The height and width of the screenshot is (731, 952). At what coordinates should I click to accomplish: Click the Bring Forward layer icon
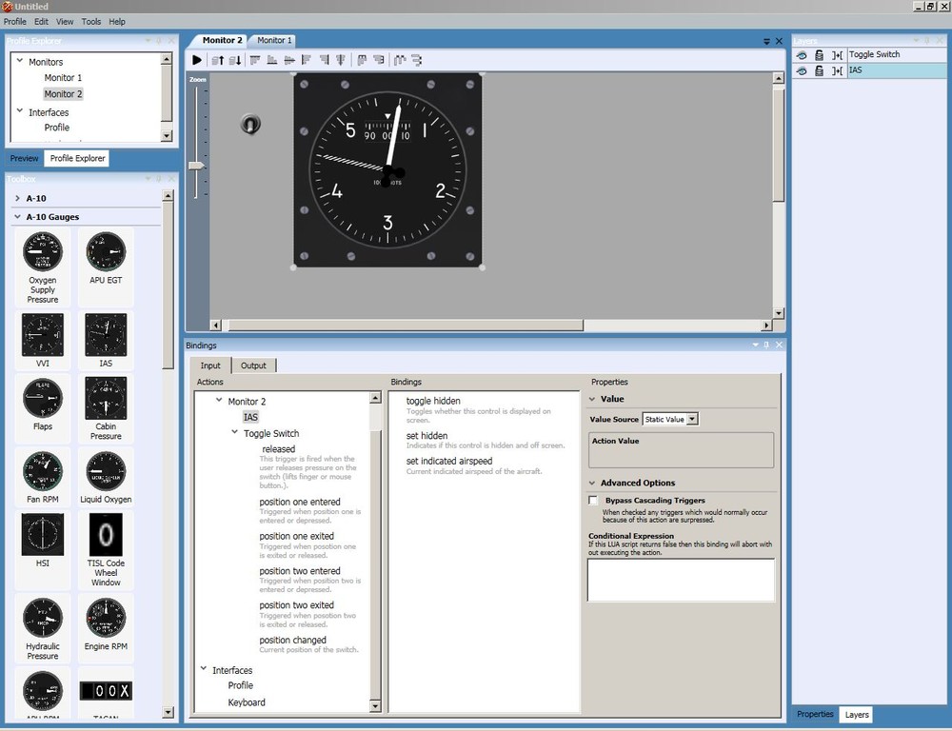(217, 60)
